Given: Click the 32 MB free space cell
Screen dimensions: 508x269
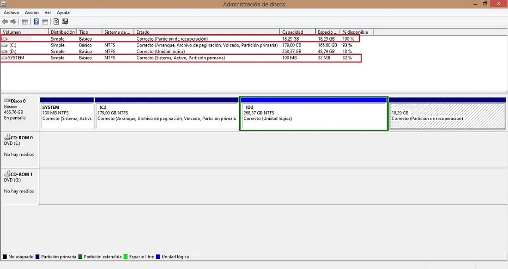Looking at the screenshot, I should pyautogui.click(x=324, y=58).
